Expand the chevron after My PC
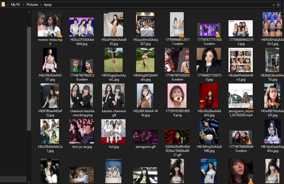 coord(23,5)
